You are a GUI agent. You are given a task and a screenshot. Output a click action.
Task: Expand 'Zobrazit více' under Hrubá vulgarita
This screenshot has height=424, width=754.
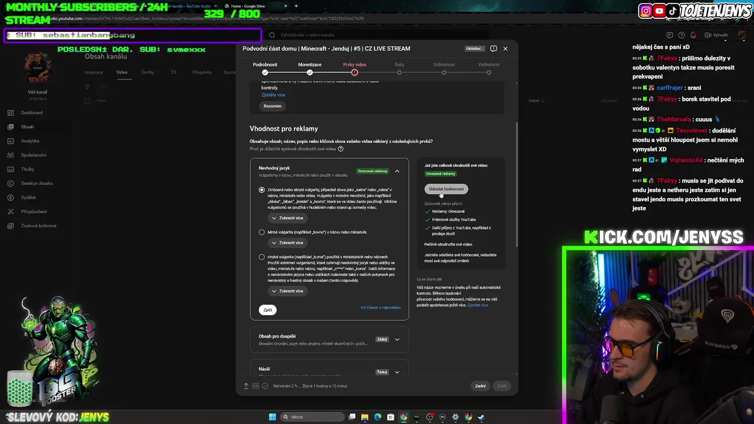[x=287, y=291]
